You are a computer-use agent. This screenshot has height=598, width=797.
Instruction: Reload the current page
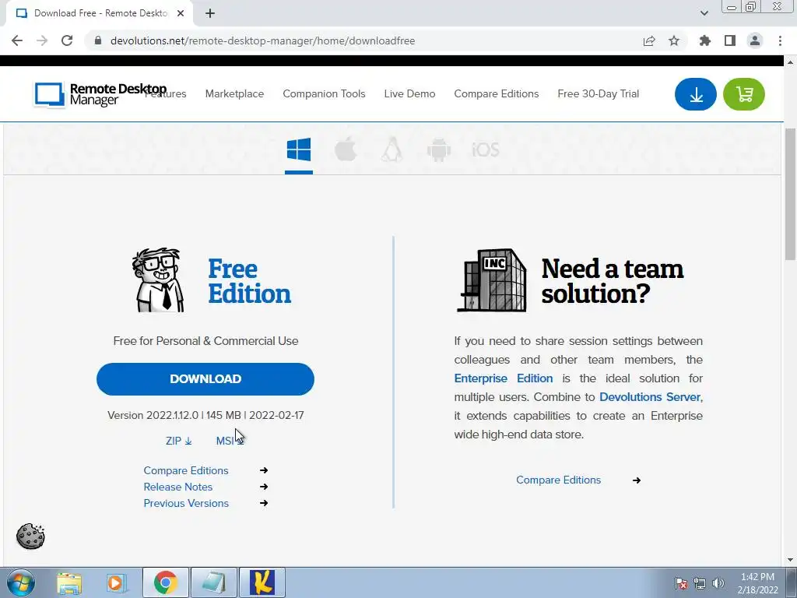67,40
